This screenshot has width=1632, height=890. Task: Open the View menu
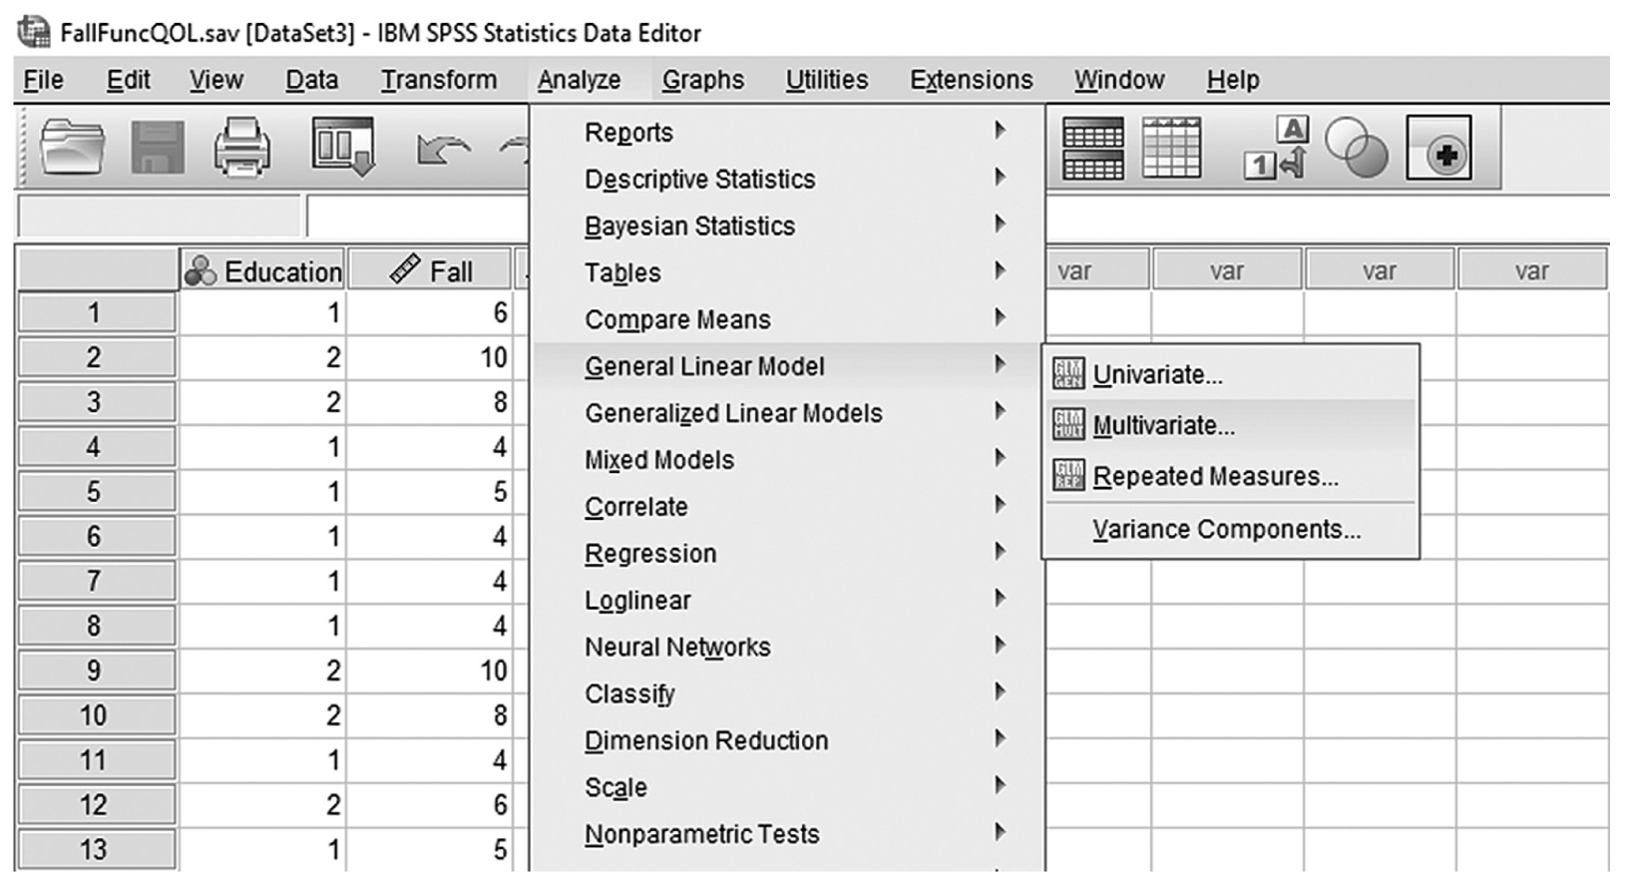[x=216, y=80]
